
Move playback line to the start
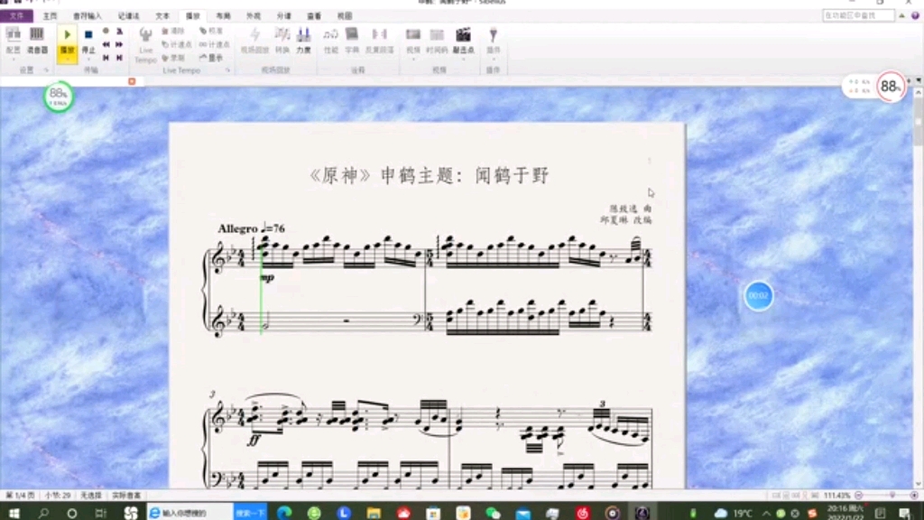[106, 58]
